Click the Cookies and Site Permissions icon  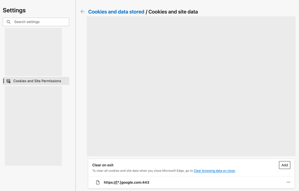pyautogui.click(x=8, y=81)
